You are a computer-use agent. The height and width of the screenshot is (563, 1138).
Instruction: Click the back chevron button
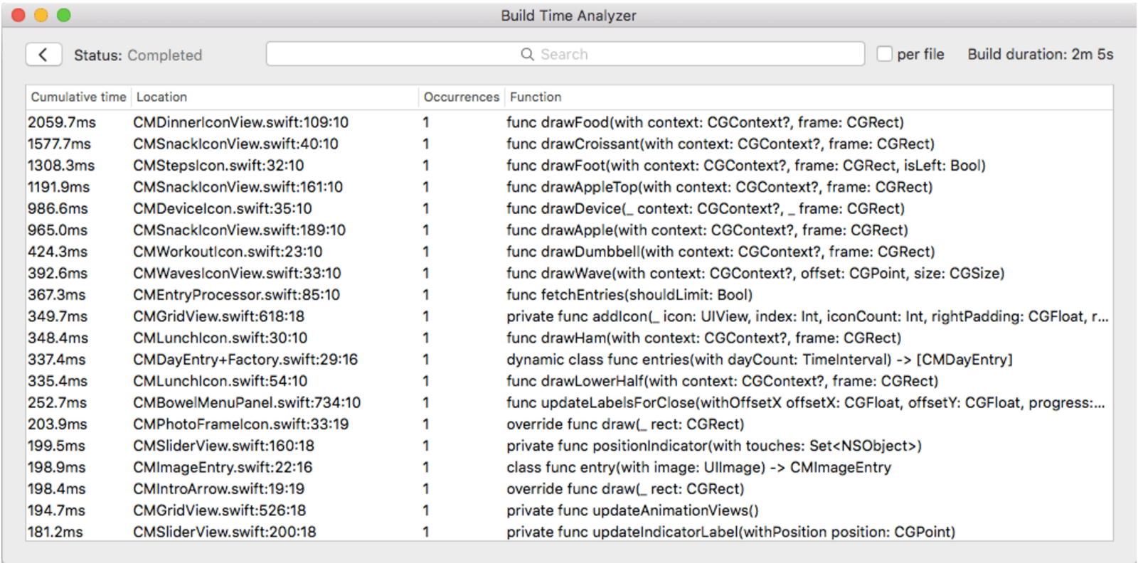pyautogui.click(x=43, y=55)
